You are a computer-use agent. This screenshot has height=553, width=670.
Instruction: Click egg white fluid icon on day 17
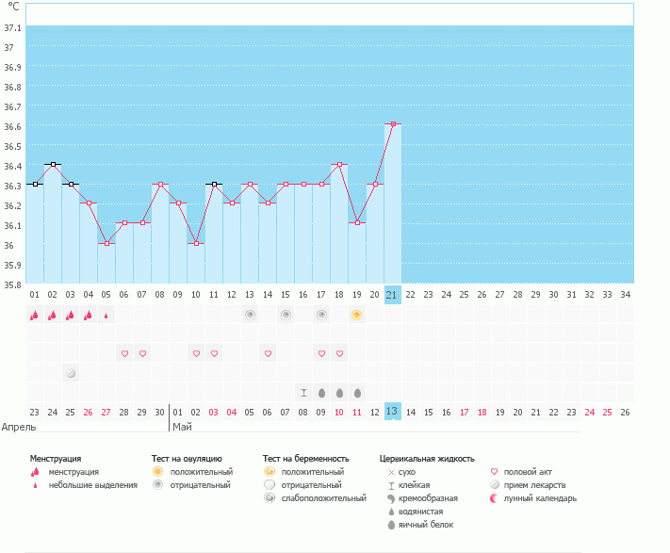coord(321,393)
